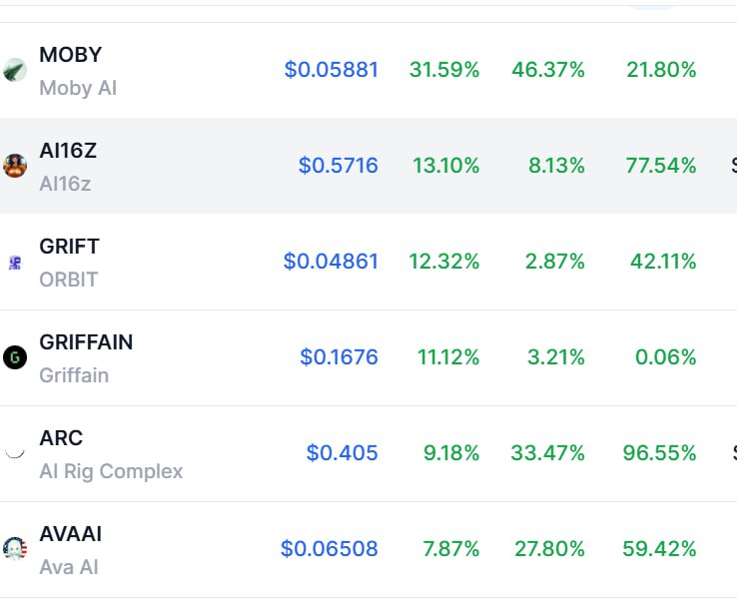This screenshot has height=605, width=737.
Task: Click the MOBY token logo icon
Action: [15, 70]
